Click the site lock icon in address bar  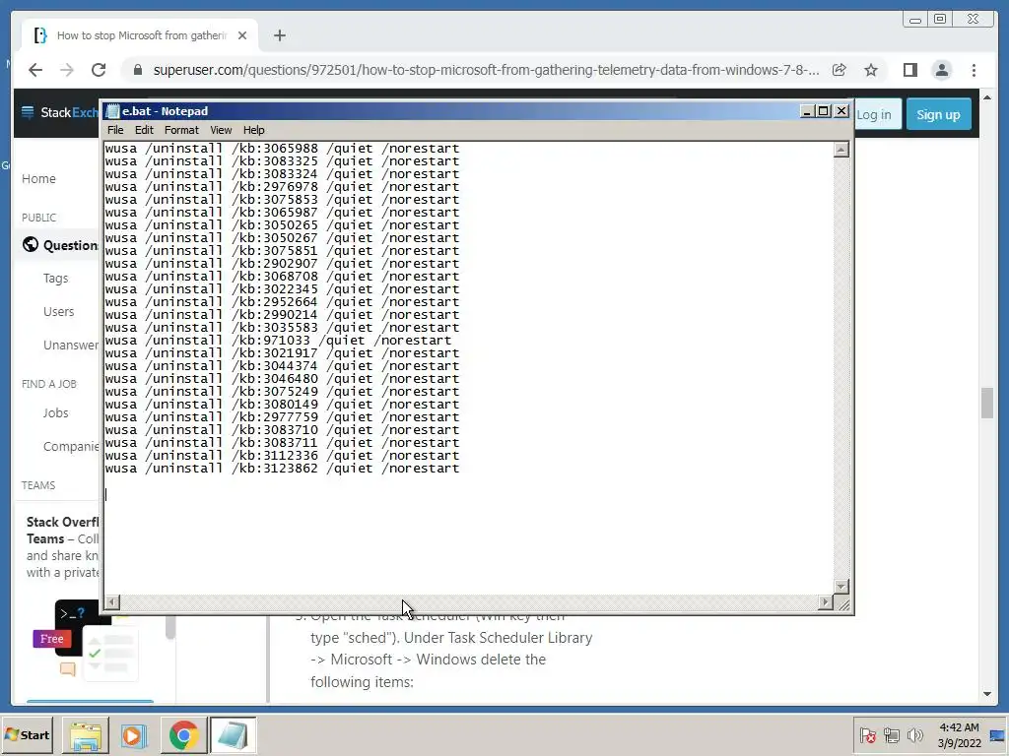click(137, 70)
